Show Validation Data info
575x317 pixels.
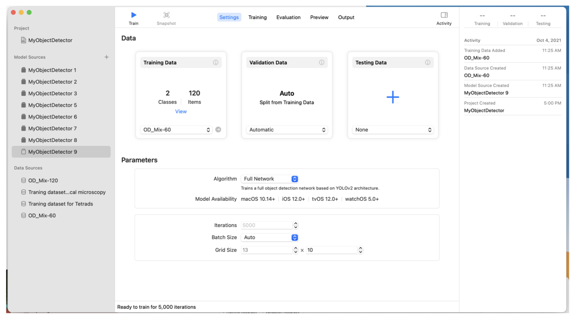(x=321, y=63)
